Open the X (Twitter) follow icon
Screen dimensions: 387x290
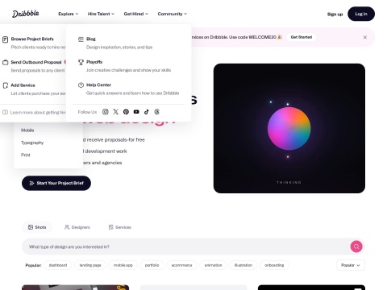point(115,112)
